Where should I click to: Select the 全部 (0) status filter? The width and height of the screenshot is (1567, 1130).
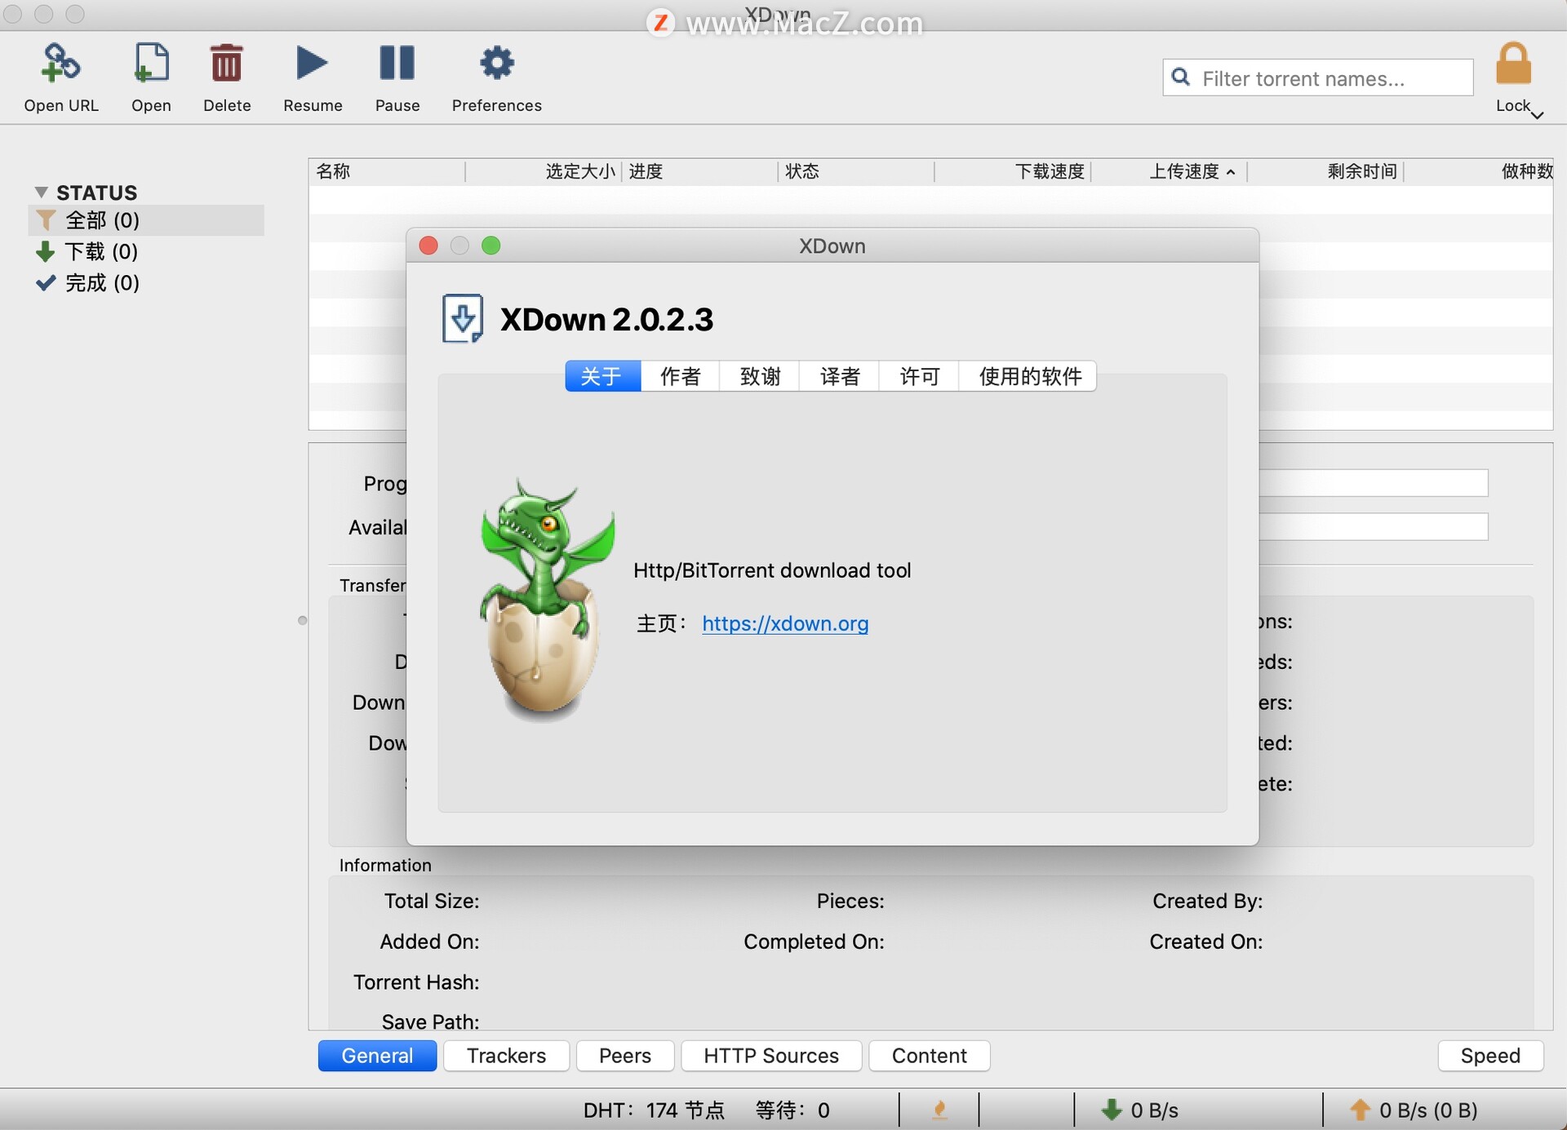click(x=146, y=220)
